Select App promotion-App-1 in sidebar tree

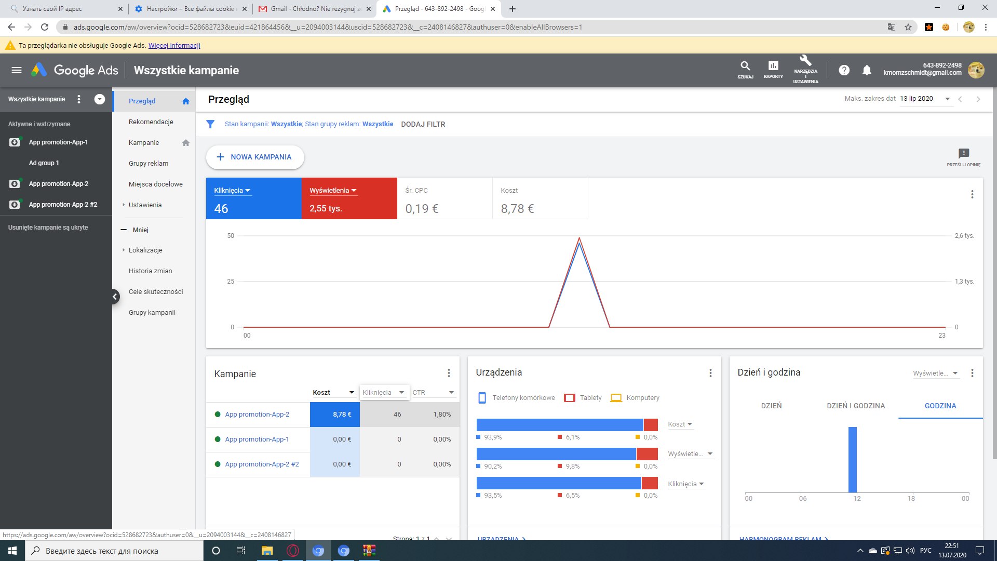coord(58,142)
